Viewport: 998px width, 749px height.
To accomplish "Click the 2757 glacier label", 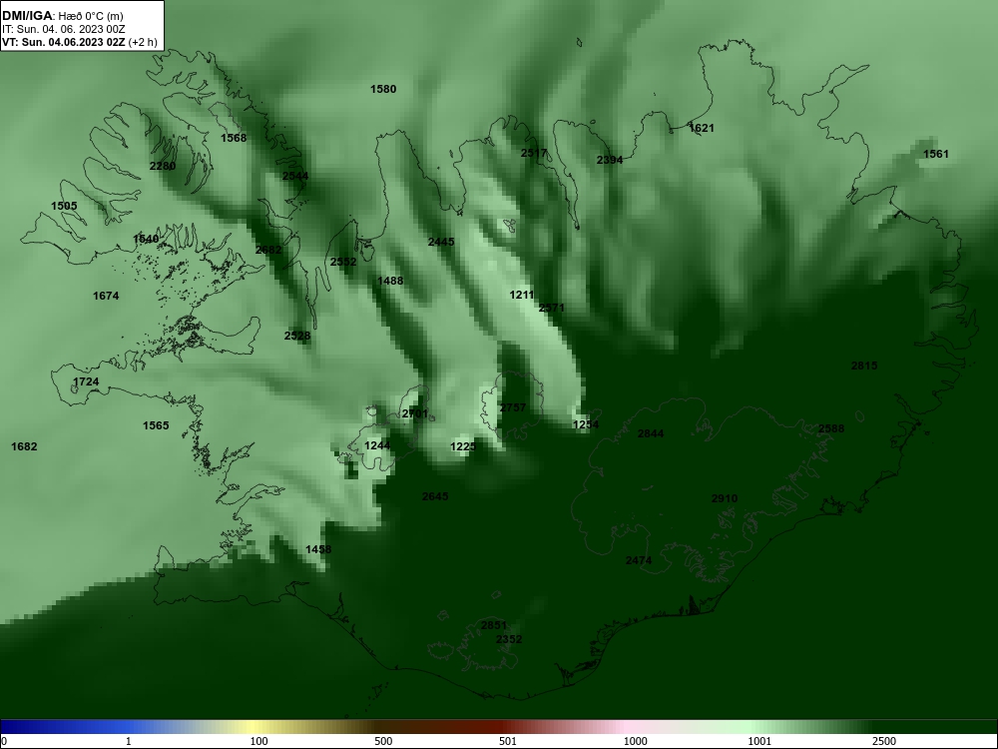I will pos(513,407).
